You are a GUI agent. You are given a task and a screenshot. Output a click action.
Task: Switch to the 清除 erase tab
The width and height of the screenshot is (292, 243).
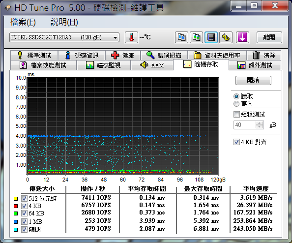tap(264, 55)
